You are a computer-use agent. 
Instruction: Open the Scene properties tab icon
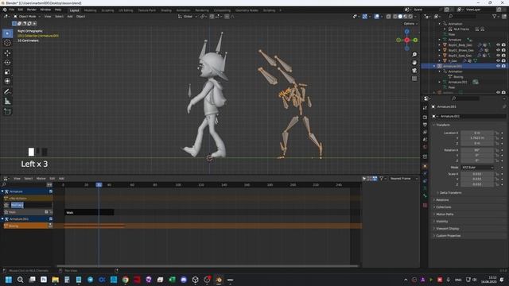click(x=425, y=140)
